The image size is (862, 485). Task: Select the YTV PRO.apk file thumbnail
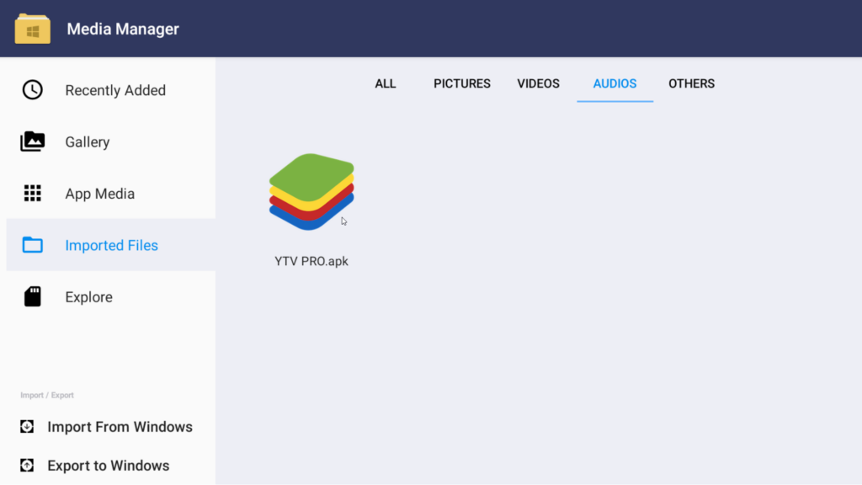click(311, 191)
